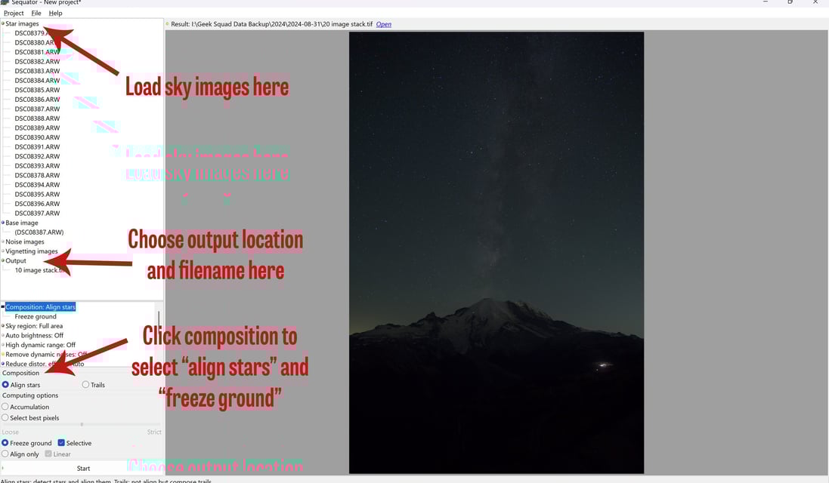The width and height of the screenshot is (829, 483).
Task: Click the stacked Milky Way result image
Action: (x=496, y=253)
